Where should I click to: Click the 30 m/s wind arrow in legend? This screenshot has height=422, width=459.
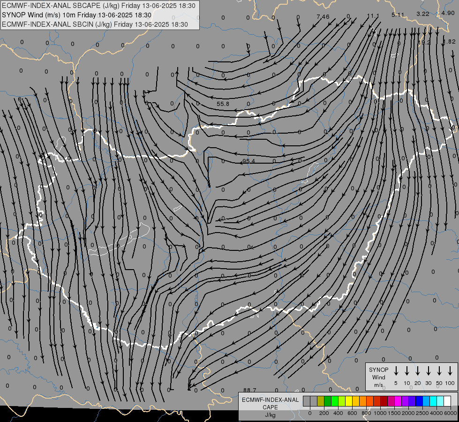click(x=428, y=371)
